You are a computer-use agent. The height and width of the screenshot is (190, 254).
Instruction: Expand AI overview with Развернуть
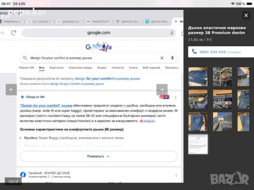[x=99, y=156]
